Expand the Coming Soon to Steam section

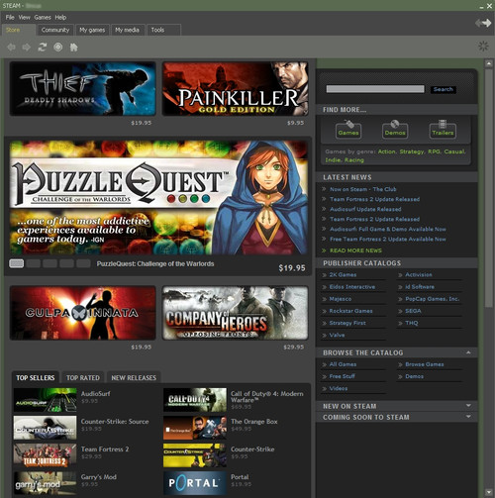(x=468, y=417)
